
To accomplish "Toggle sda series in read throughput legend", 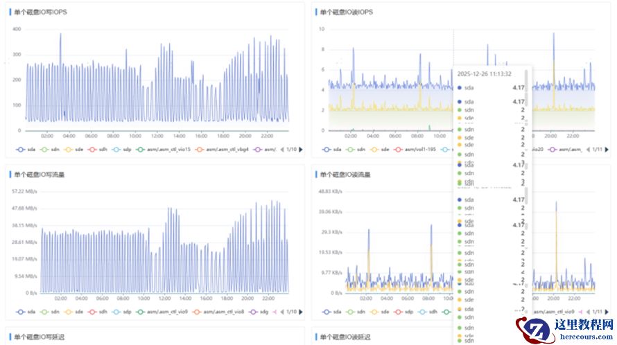I will pos(331,312).
